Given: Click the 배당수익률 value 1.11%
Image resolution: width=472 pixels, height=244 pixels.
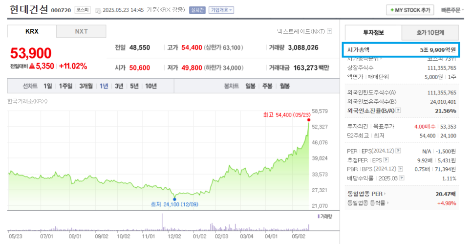Looking at the screenshot, I should pos(449,178).
